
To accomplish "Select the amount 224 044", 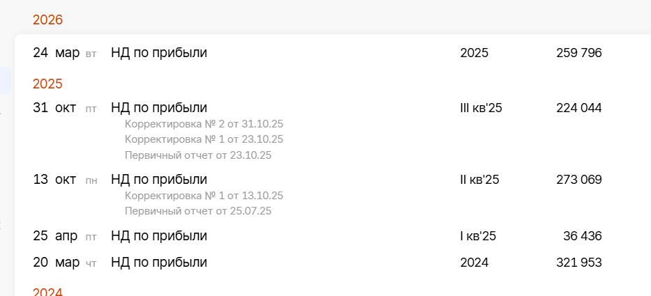I will click(578, 107).
